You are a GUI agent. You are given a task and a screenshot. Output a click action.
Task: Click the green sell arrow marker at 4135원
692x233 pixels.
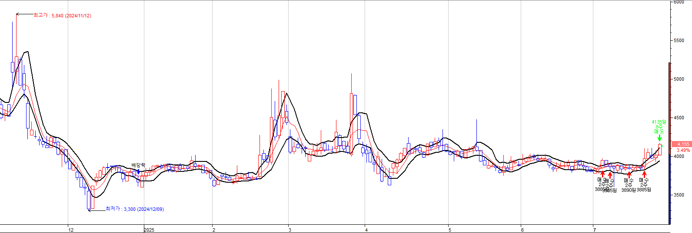(659, 138)
